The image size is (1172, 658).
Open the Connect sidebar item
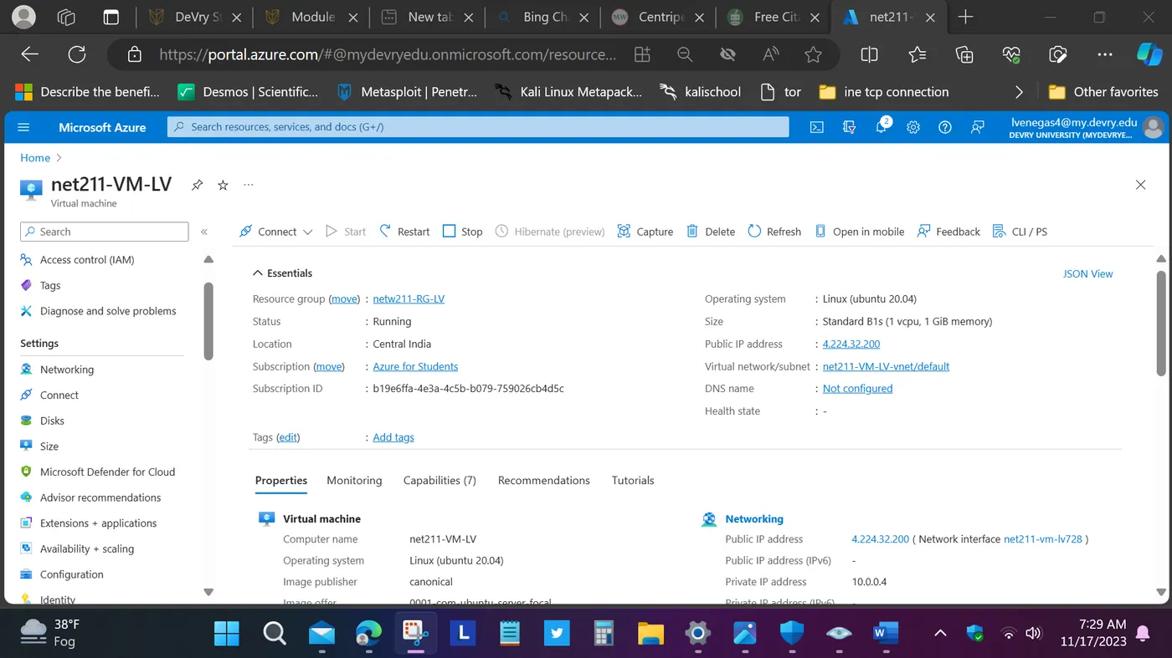pyautogui.click(x=59, y=395)
